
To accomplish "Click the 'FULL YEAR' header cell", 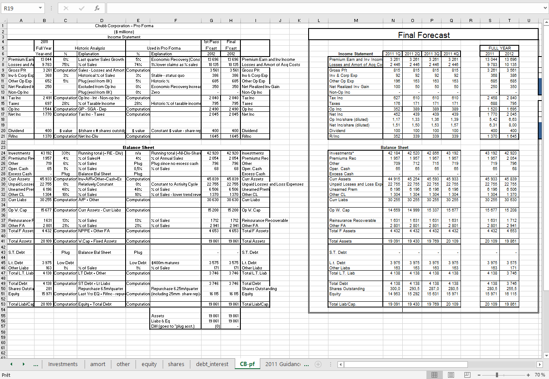I will point(500,48).
